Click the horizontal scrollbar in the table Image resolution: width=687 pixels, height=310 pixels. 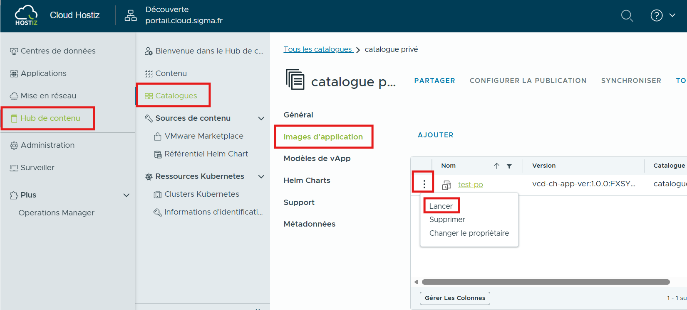[545, 282]
